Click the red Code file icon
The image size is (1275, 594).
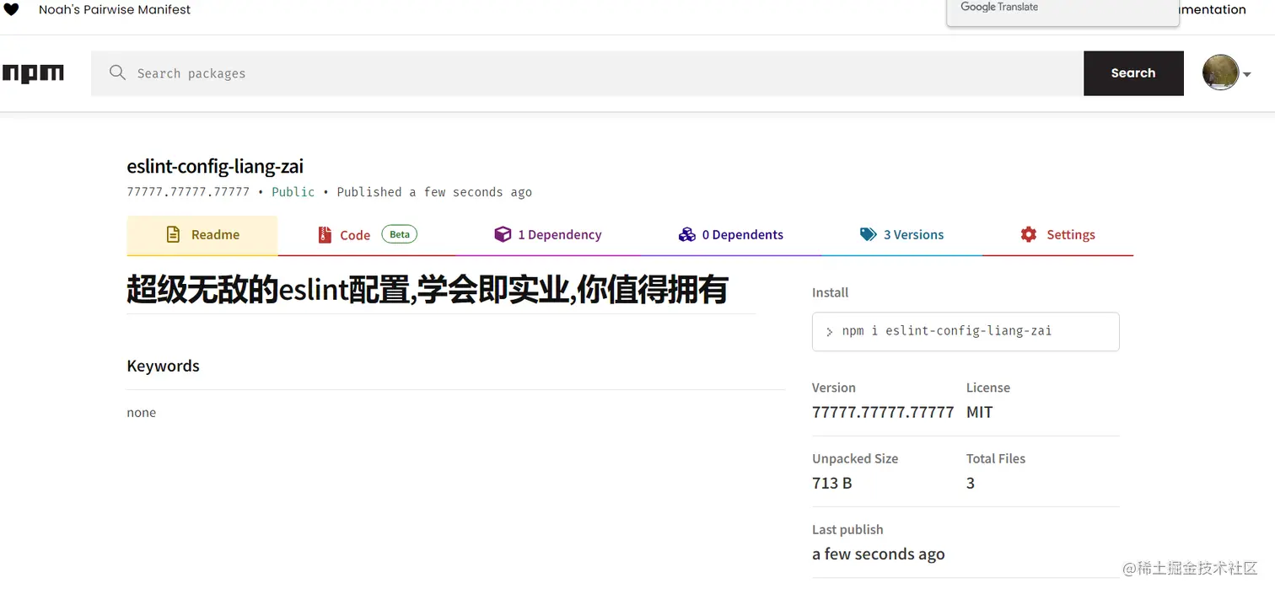click(325, 235)
